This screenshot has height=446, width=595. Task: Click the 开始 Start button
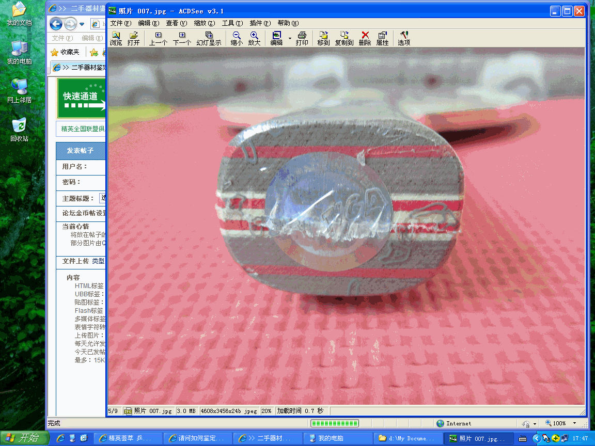tap(24, 438)
